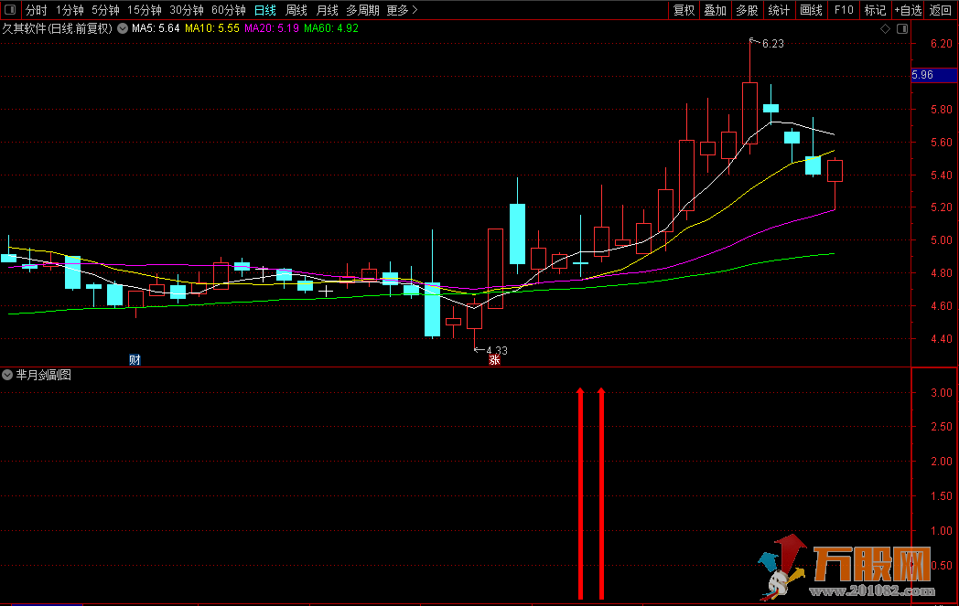959x606 pixels.
Task: Click the 标记 mark button
Action: [x=875, y=10]
